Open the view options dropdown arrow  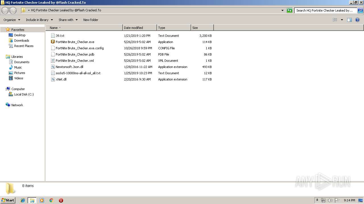(x=342, y=20)
